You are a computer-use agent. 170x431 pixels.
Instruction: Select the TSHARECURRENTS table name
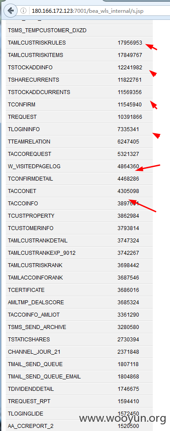tap(34, 80)
